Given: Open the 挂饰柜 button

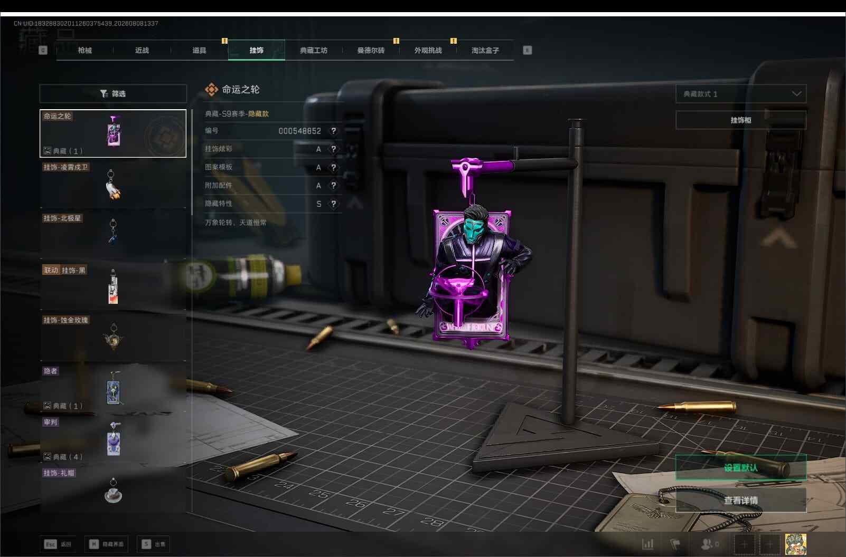Looking at the screenshot, I should 741,120.
